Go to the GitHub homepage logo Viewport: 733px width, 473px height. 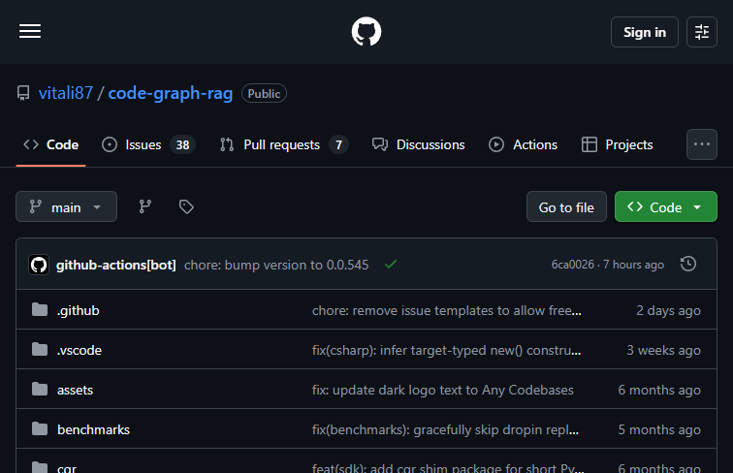pyautogui.click(x=366, y=31)
